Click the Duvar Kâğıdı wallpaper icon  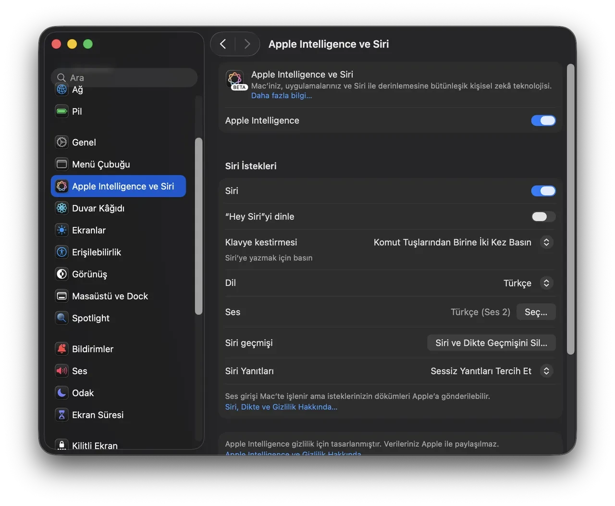click(x=61, y=208)
